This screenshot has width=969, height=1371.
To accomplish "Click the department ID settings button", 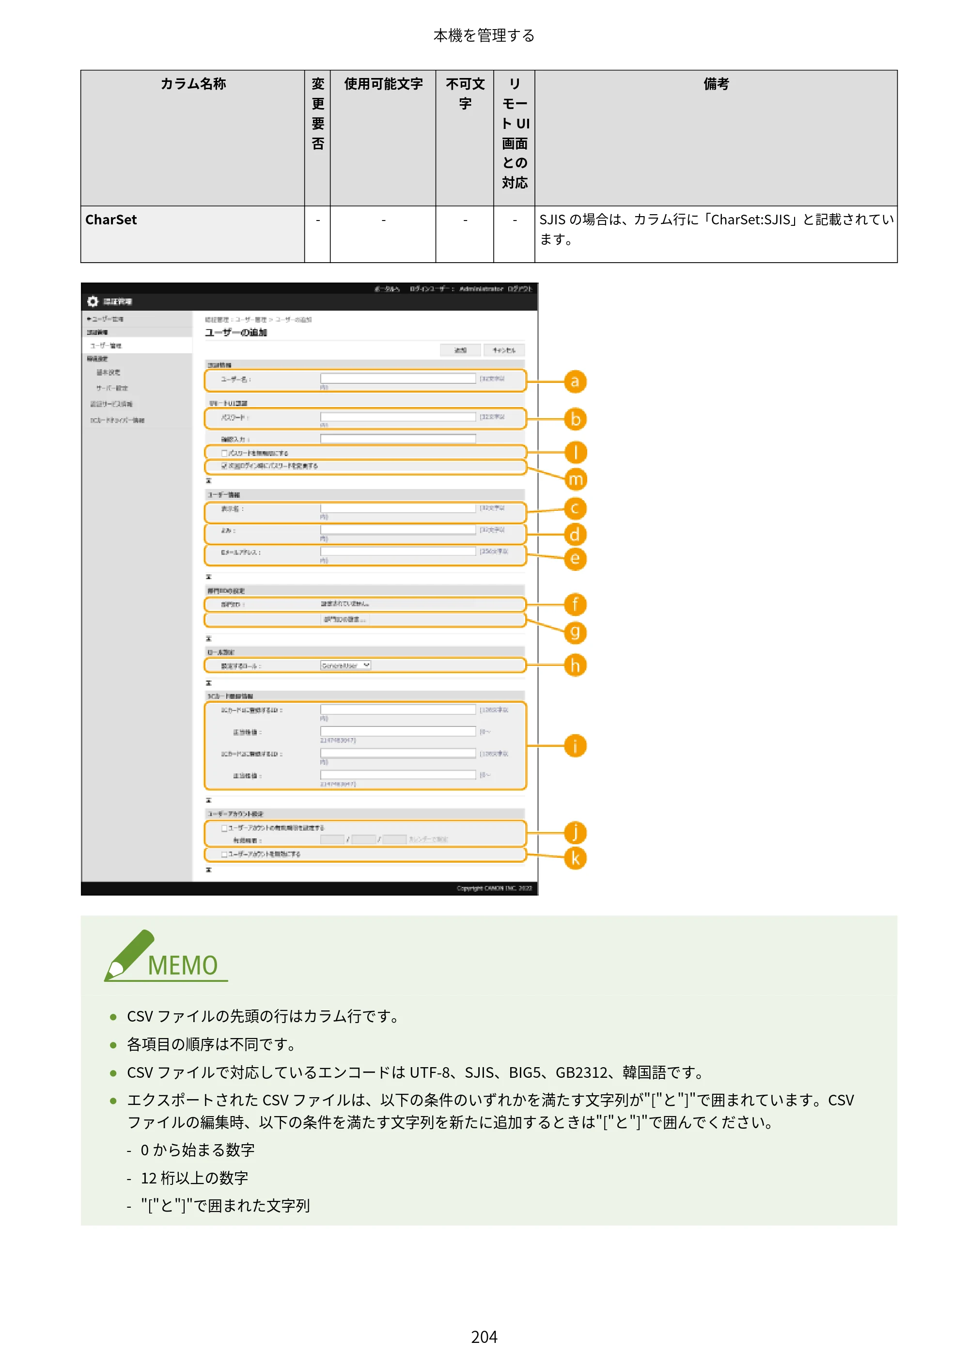I will 345,620.
